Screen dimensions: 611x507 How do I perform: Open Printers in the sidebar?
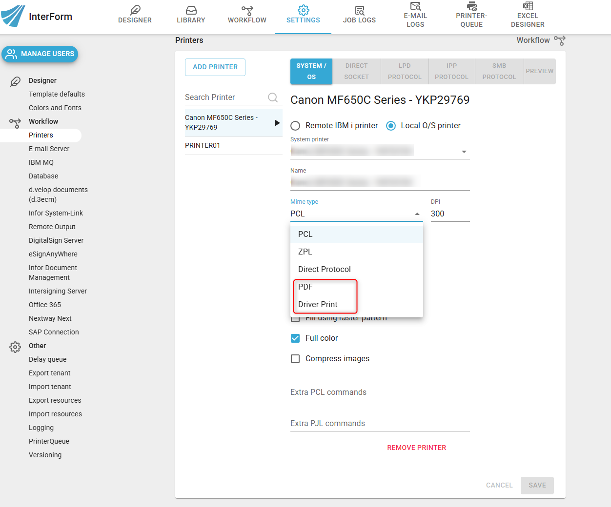(x=41, y=135)
